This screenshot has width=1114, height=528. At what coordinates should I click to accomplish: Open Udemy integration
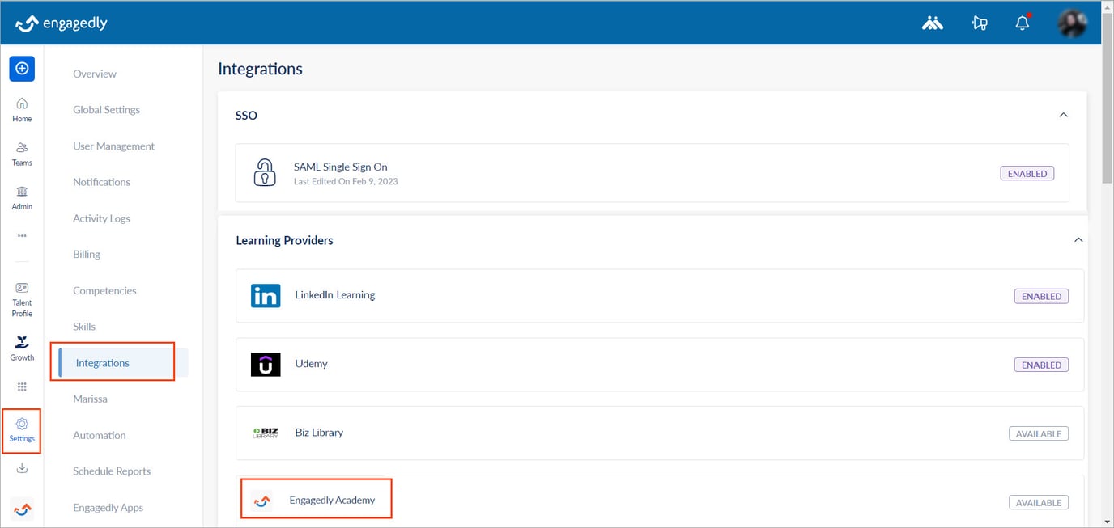(x=660, y=365)
